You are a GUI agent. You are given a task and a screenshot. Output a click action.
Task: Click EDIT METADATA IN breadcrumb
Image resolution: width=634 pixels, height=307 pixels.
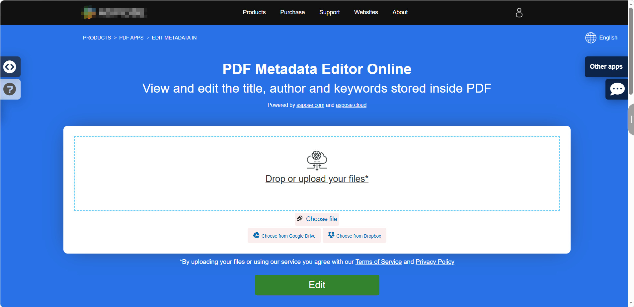click(x=174, y=38)
